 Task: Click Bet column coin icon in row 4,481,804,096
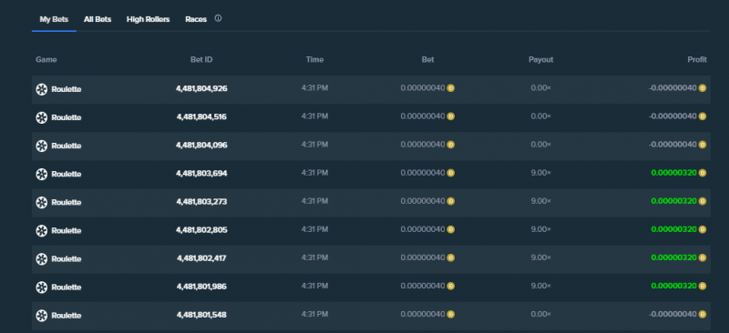[x=450, y=145]
